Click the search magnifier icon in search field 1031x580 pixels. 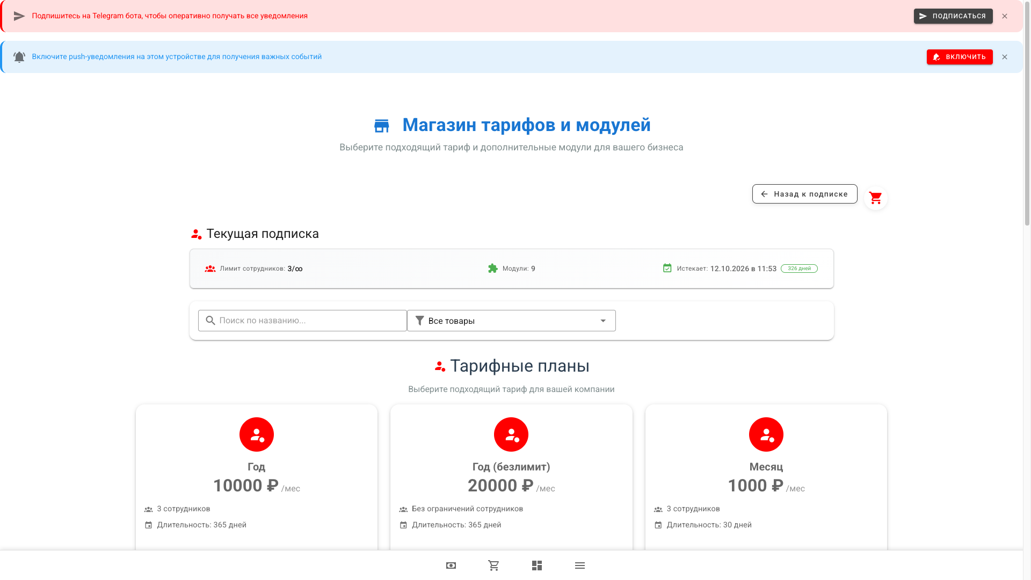pos(210,320)
